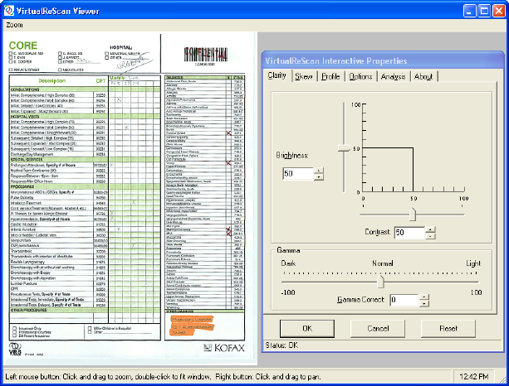Decrease Brightness with the down spinner arrow
Image resolution: width=509 pixels, height=386 pixels.
(319, 177)
